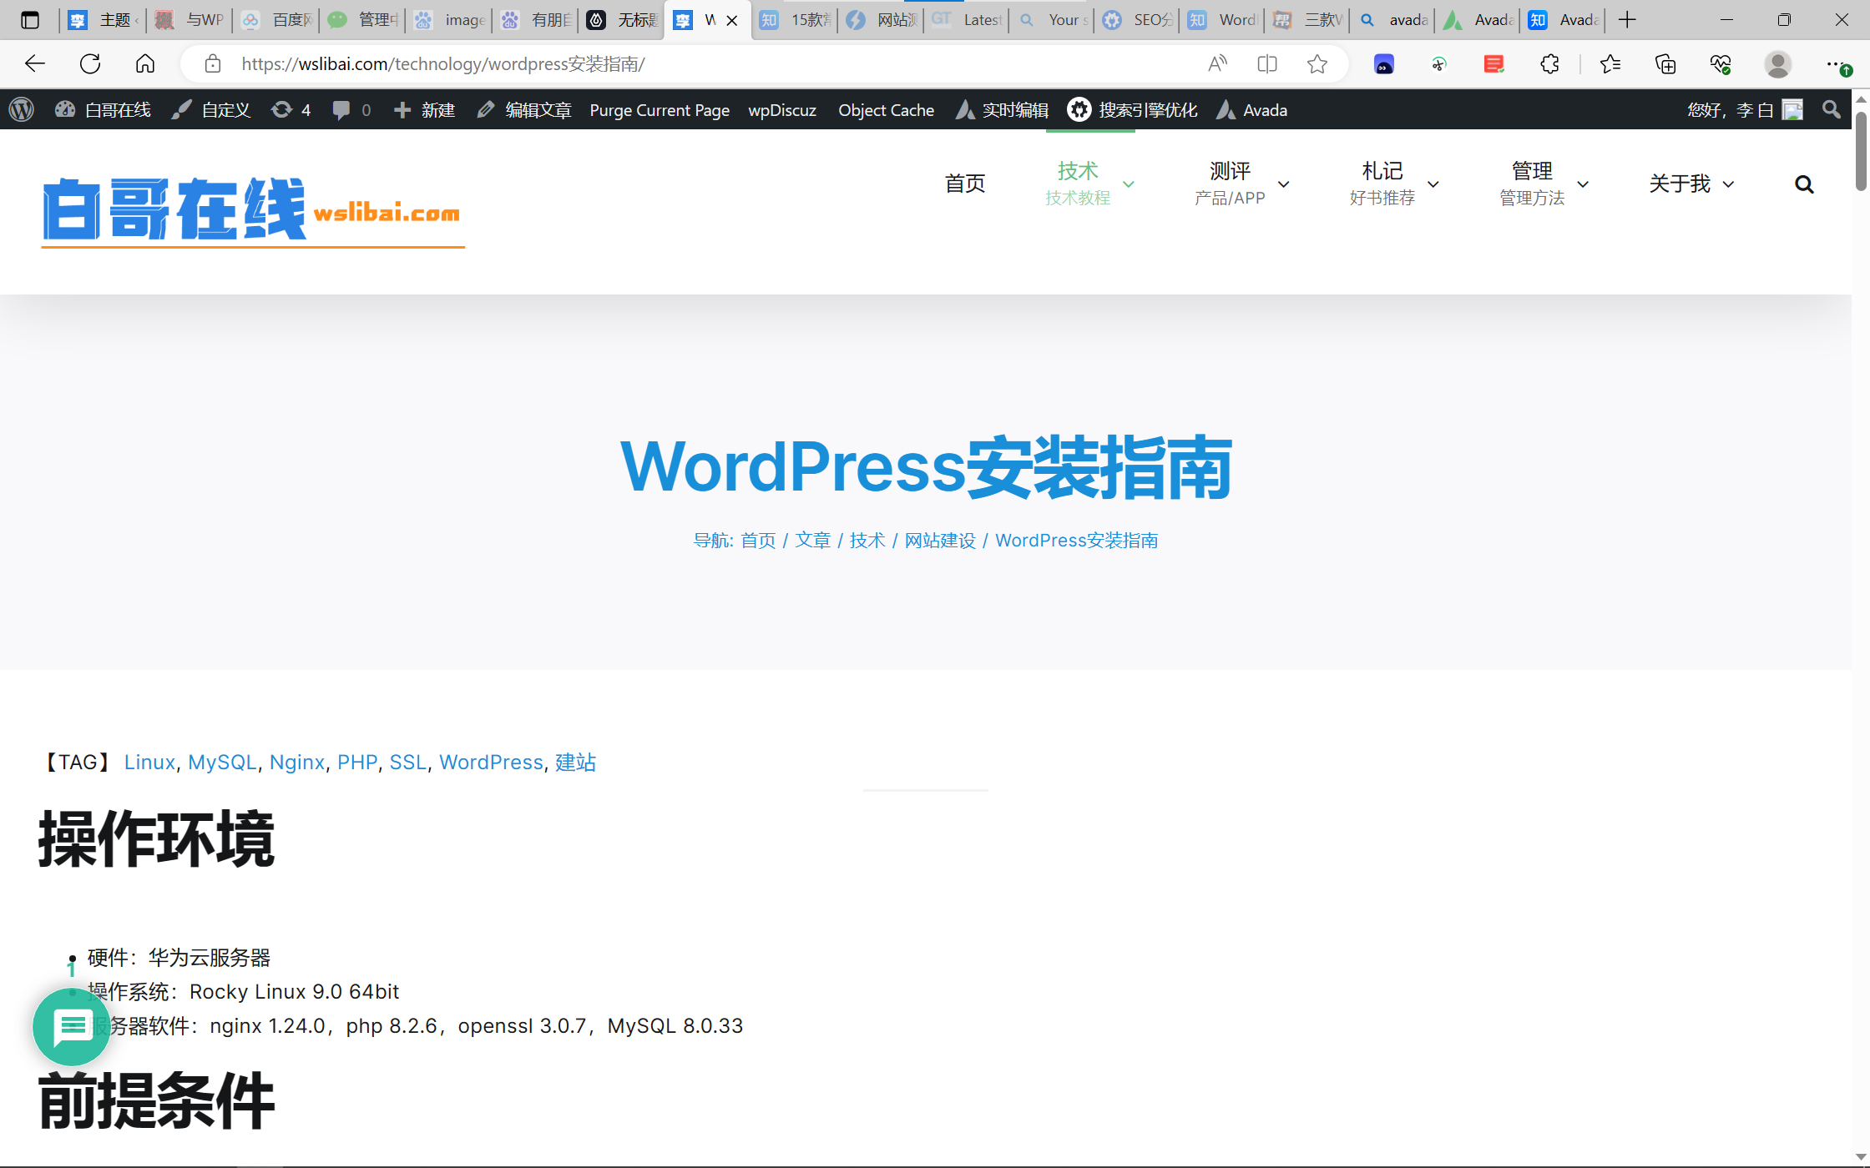Toggle split screen view icon
Image resolution: width=1870 pixels, height=1168 pixels.
(1267, 63)
